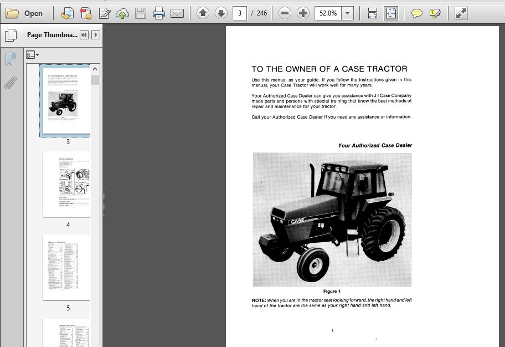Image resolution: width=505 pixels, height=347 pixels.
Task: Select the page 5 thumbnail
Action: coord(66,267)
